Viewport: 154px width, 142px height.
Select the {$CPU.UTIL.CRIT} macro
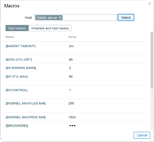(19, 60)
